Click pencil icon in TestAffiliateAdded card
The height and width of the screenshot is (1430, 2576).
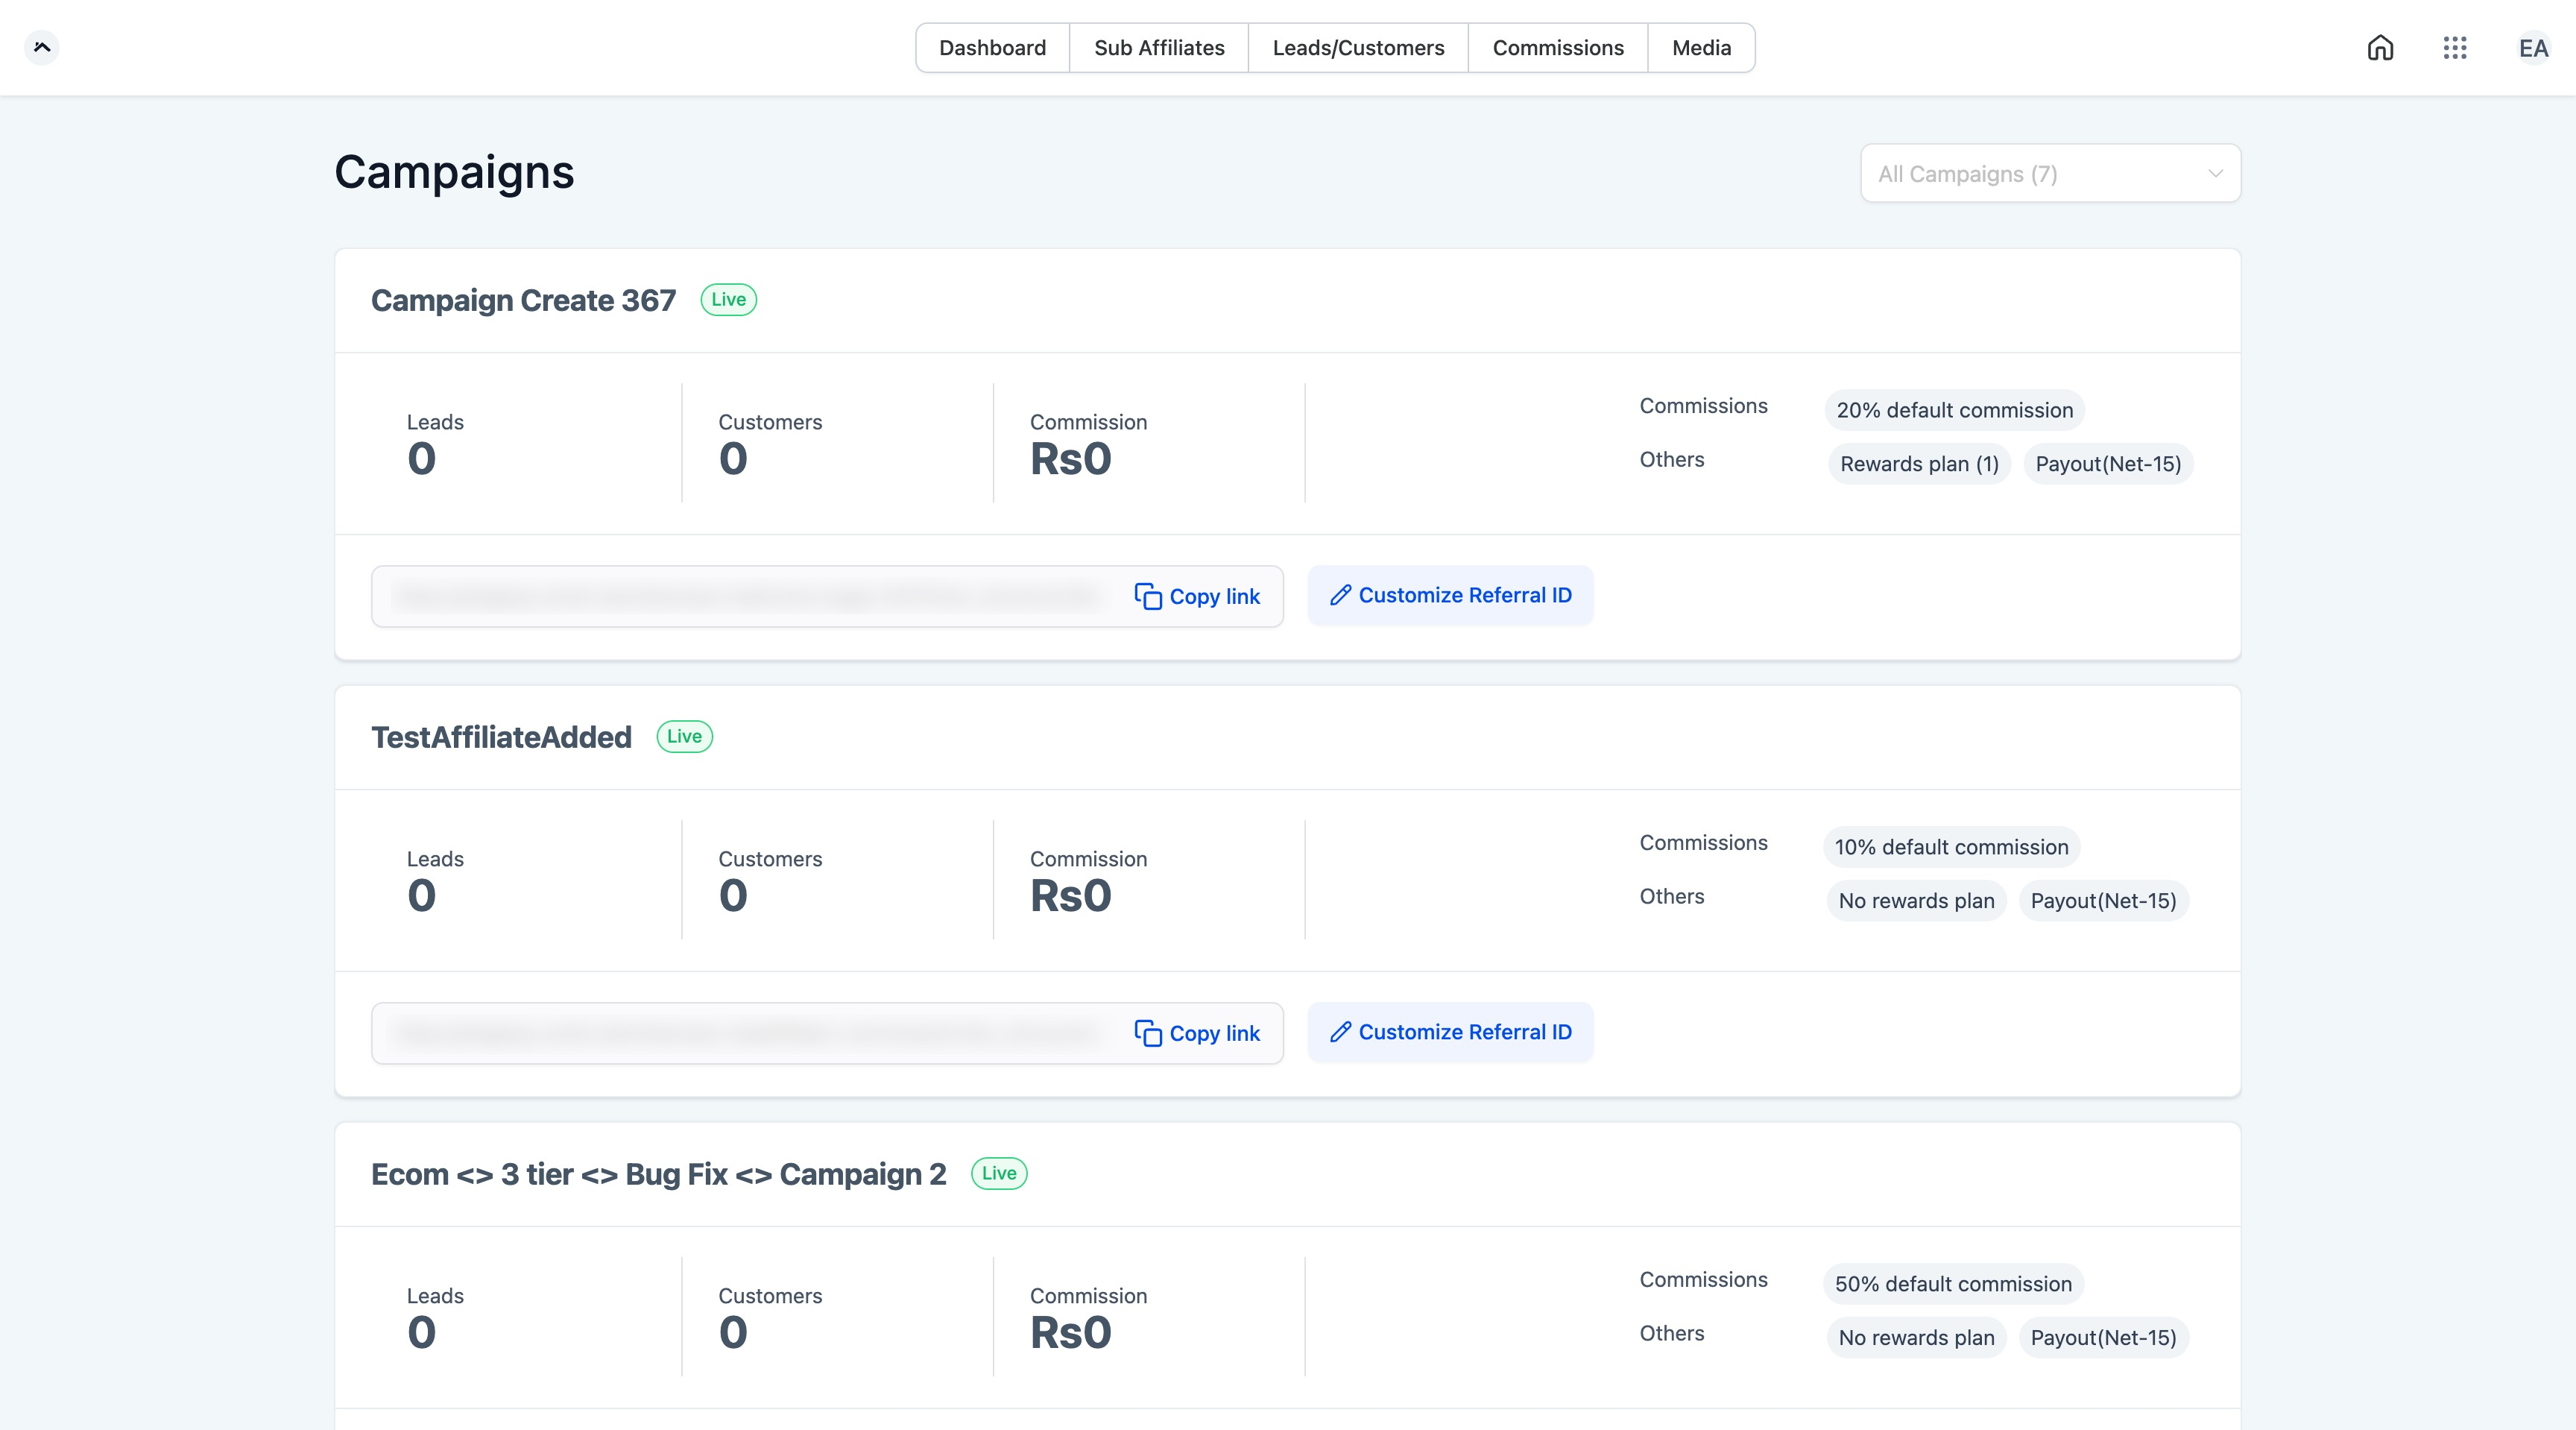(x=1340, y=1032)
